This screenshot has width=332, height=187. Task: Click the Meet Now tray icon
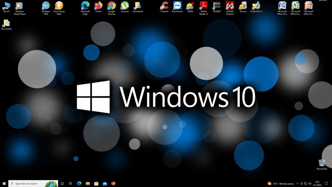302,184
